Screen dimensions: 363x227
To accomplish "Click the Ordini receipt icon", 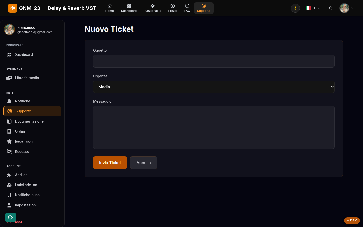I will pyautogui.click(x=9, y=131).
